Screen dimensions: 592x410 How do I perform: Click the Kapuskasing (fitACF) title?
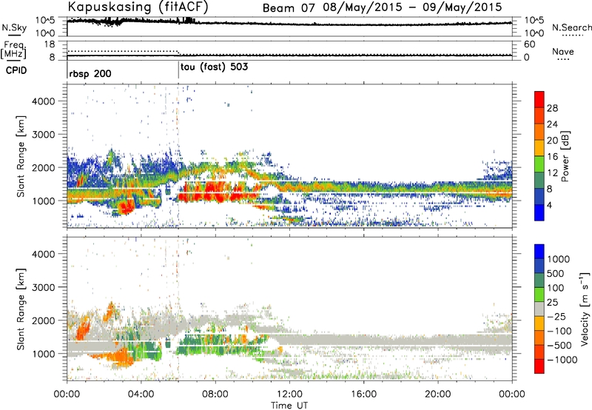pos(138,7)
